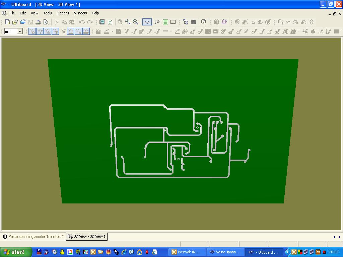
Task: Toggle the first selection filter funnel button
Action: pyautogui.click(x=32, y=31)
